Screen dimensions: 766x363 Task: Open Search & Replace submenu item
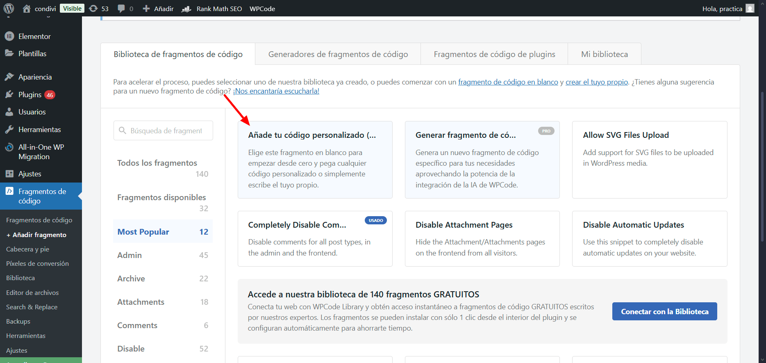pyautogui.click(x=32, y=307)
